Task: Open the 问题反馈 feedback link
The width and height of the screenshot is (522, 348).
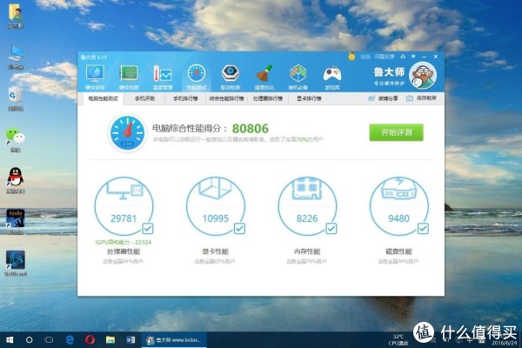Action: (x=385, y=57)
